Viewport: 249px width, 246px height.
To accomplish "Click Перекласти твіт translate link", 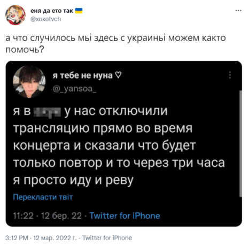I will (43, 197).
